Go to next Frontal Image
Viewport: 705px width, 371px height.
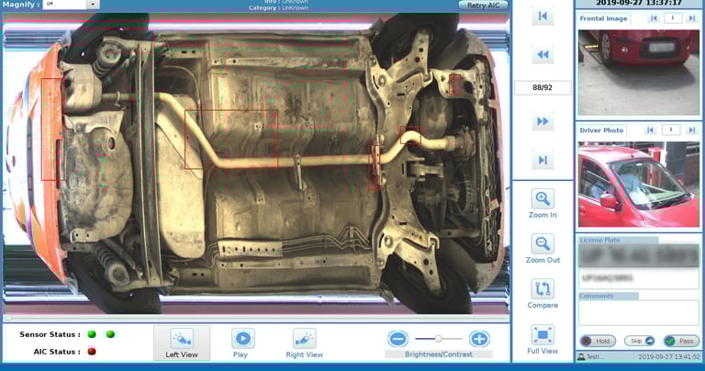[691, 18]
